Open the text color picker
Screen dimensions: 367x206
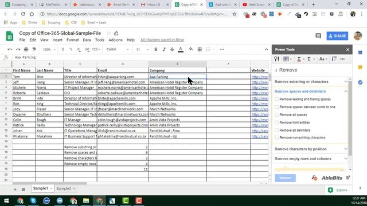(x=181, y=50)
